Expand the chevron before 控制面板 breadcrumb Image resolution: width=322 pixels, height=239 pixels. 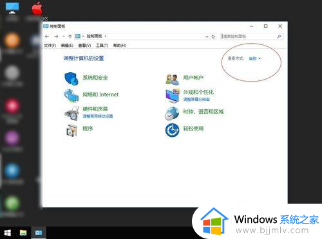point(83,36)
